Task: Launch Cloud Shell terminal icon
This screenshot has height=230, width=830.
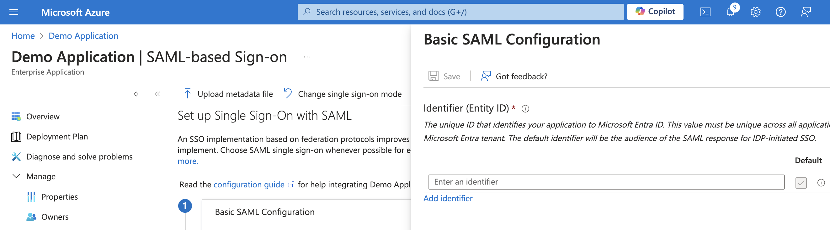Action: 705,12
